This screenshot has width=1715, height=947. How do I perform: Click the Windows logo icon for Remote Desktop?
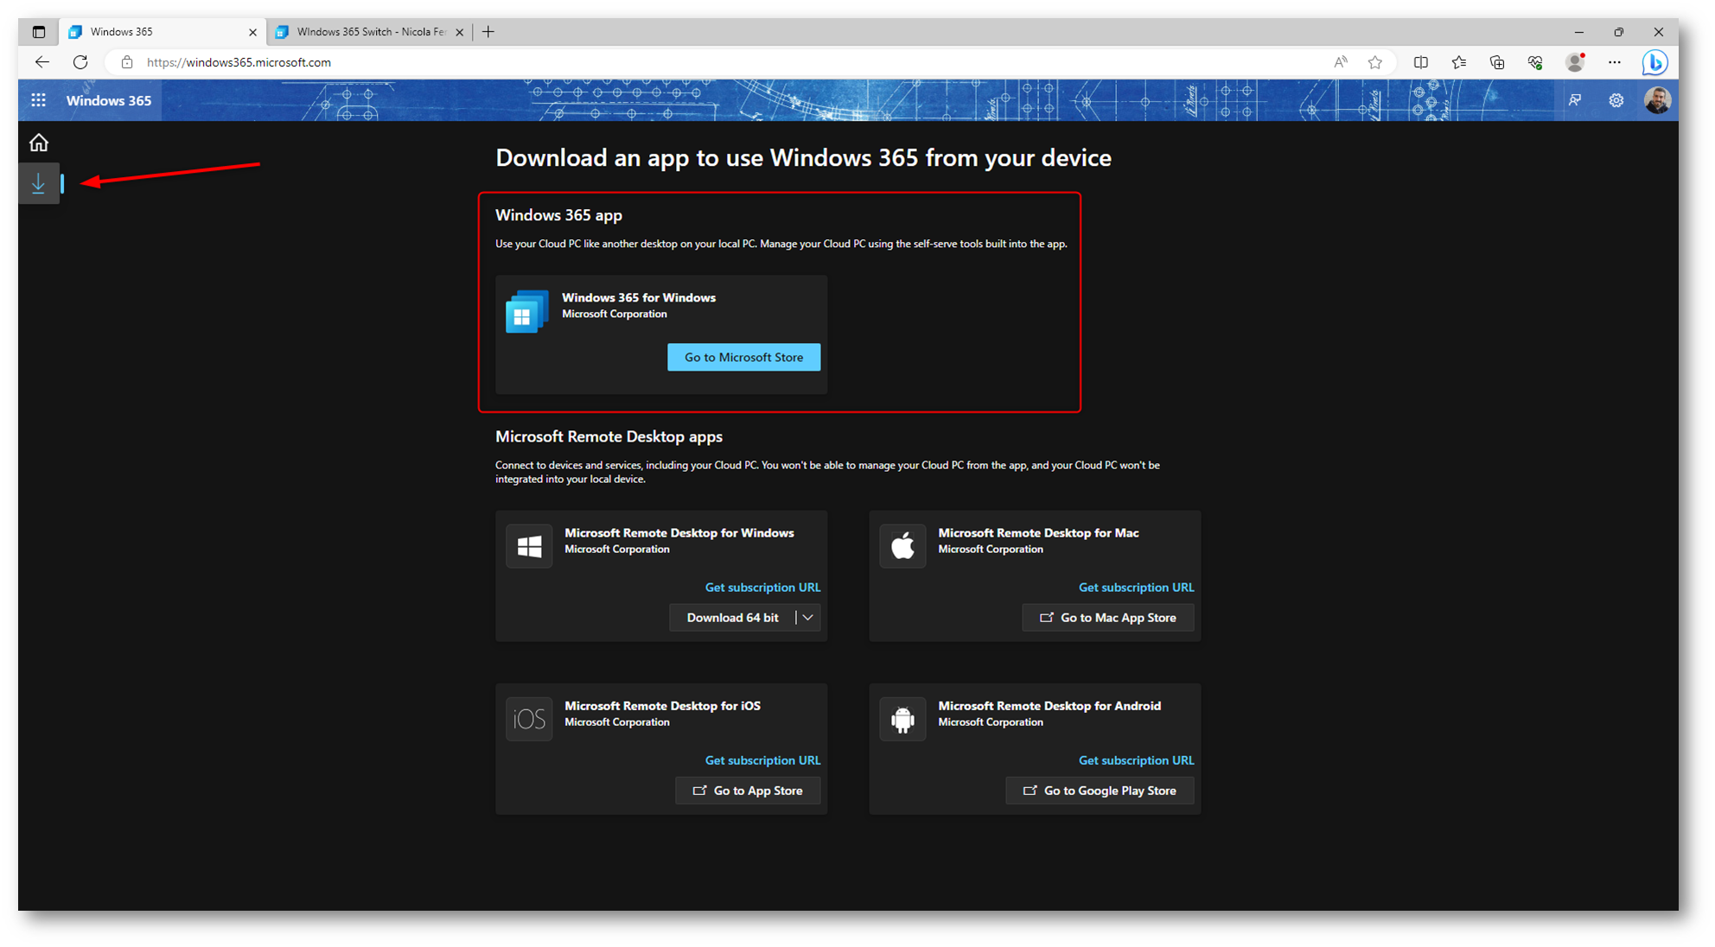pos(529,545)
